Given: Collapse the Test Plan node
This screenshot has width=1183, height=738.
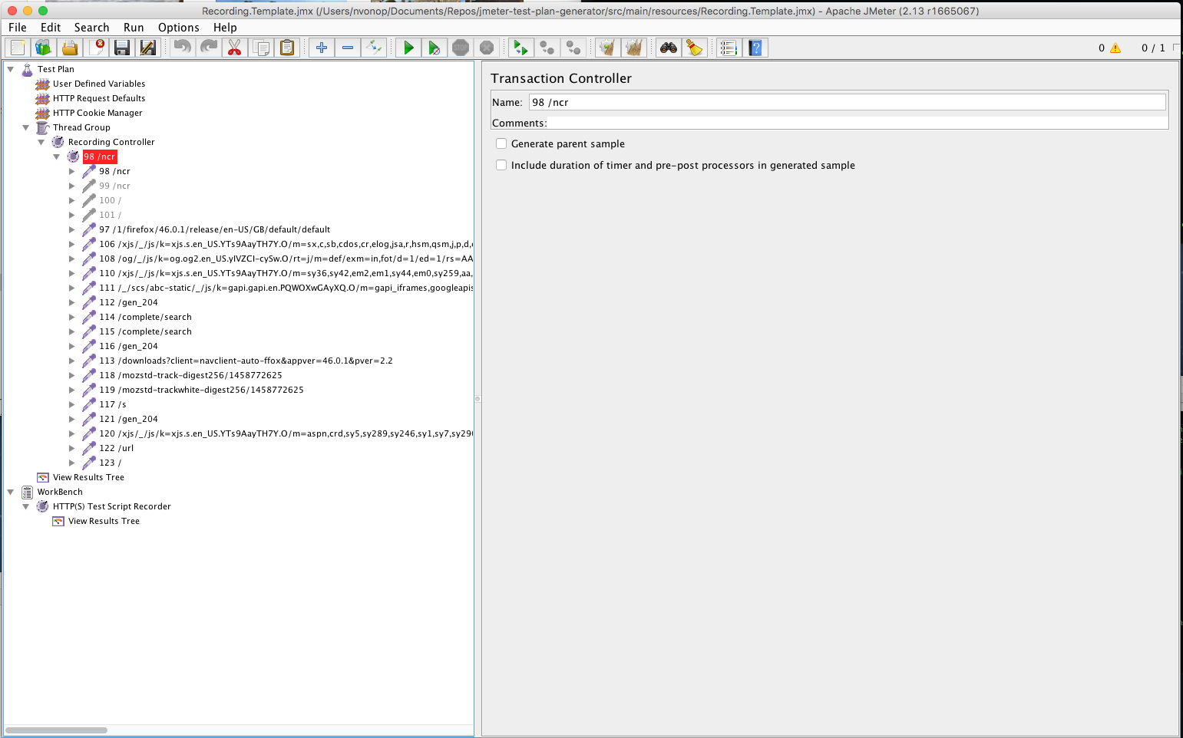Looking at the screenshot, I should coord(11,69).
